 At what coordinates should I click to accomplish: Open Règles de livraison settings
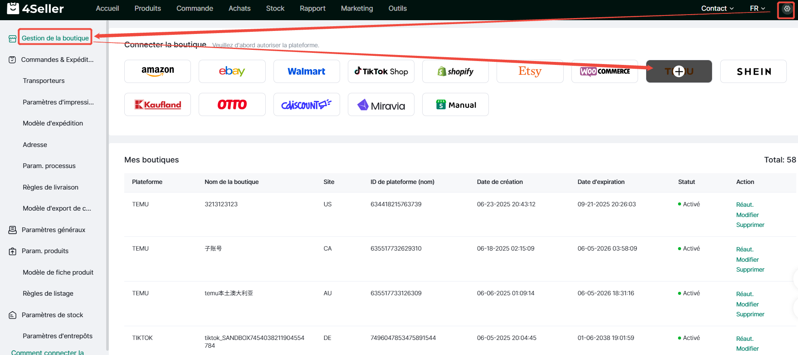50,187
